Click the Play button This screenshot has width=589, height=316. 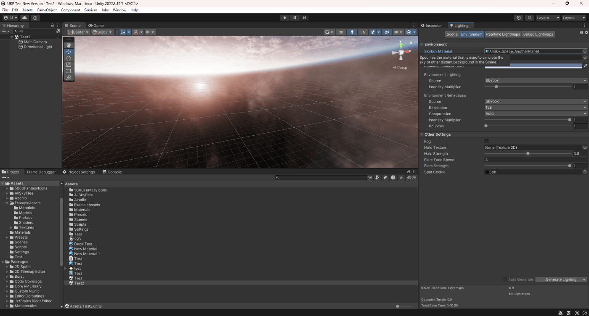click(285, 18)
